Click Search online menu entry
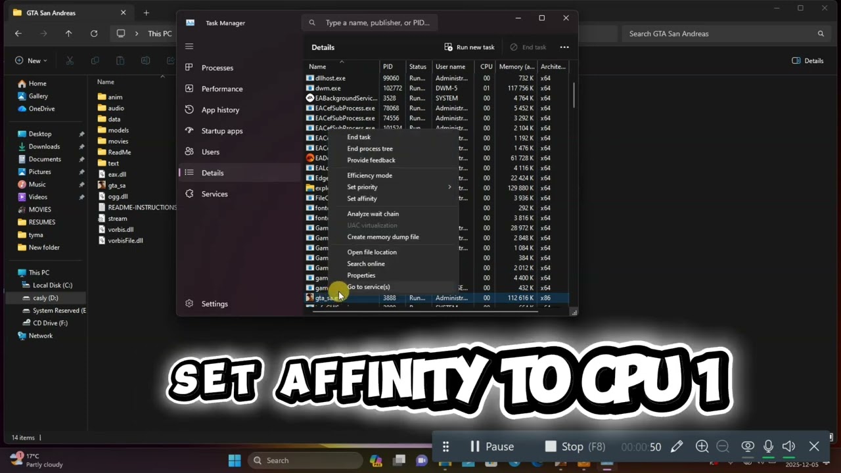The width and height of the screenshot is (841, 473). (366, 264)
